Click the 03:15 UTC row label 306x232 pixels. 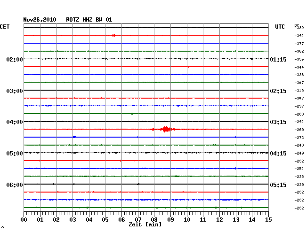coord(278,122)
